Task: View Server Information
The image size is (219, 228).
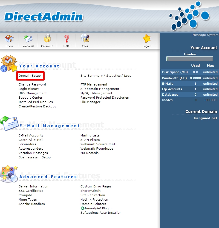Action: [x=33, y=186]
